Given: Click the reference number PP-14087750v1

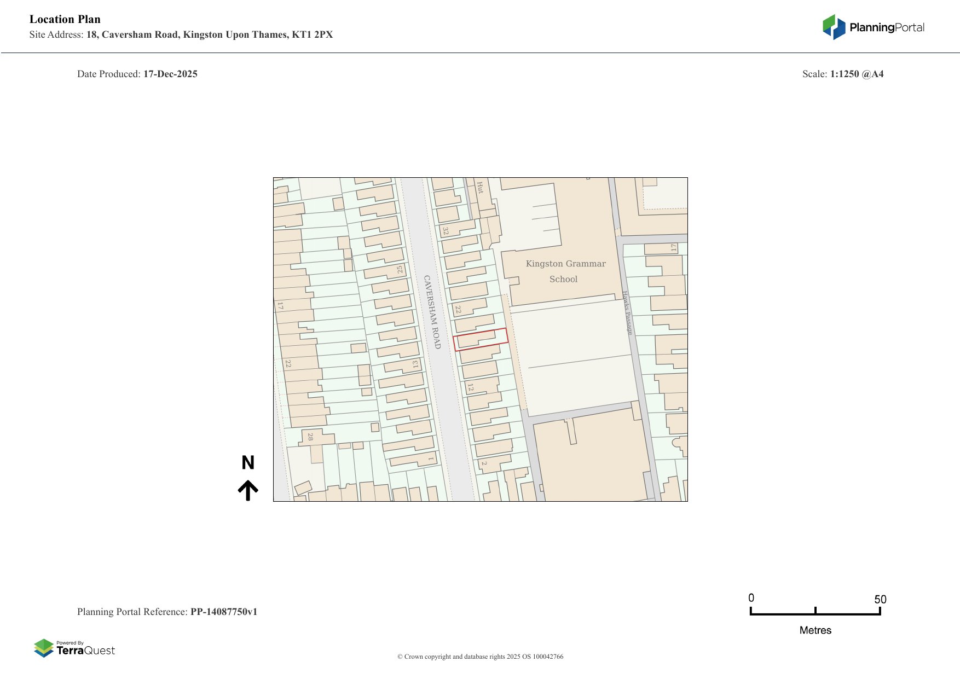Looking at the screenshot, I should pos(223,612).
